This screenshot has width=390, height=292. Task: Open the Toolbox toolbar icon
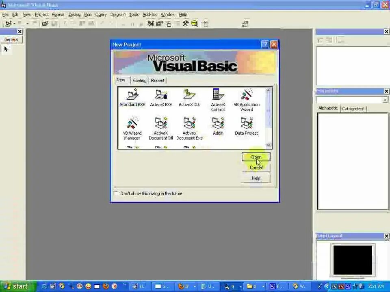[x=186, y=24]
